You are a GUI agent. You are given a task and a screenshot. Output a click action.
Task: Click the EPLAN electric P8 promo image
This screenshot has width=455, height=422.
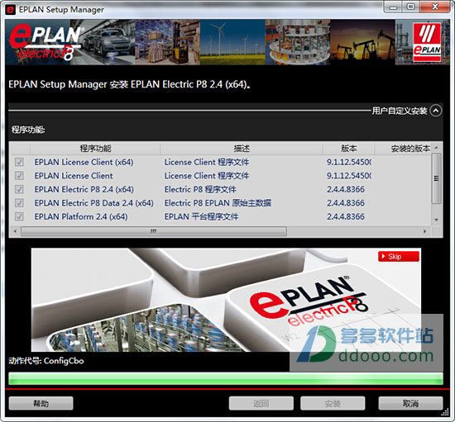pyautogui.click(x=226, y=300)
